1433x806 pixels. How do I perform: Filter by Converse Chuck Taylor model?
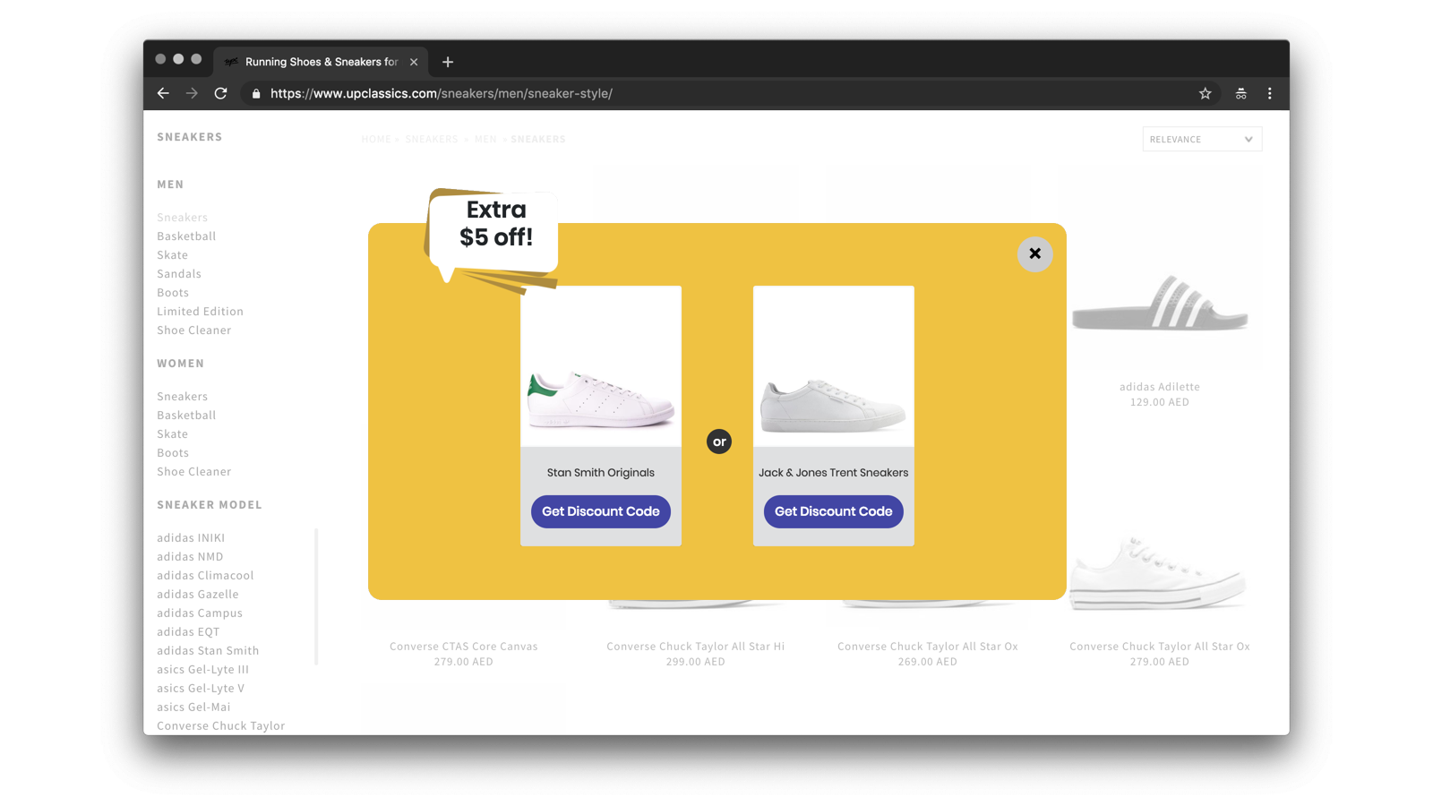tap(220, 726)
